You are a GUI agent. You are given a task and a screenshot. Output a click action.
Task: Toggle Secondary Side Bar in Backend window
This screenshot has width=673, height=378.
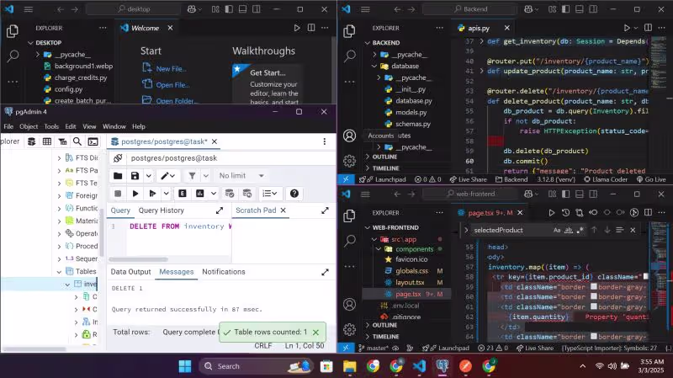(x=593, y=9)
